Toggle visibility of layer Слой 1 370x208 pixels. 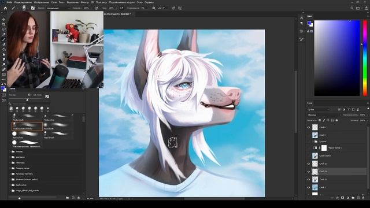pos(308,187)
